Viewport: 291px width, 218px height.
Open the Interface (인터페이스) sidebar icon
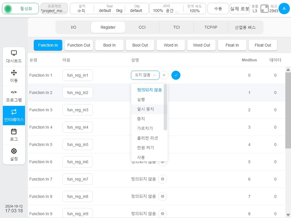(14, 116)
